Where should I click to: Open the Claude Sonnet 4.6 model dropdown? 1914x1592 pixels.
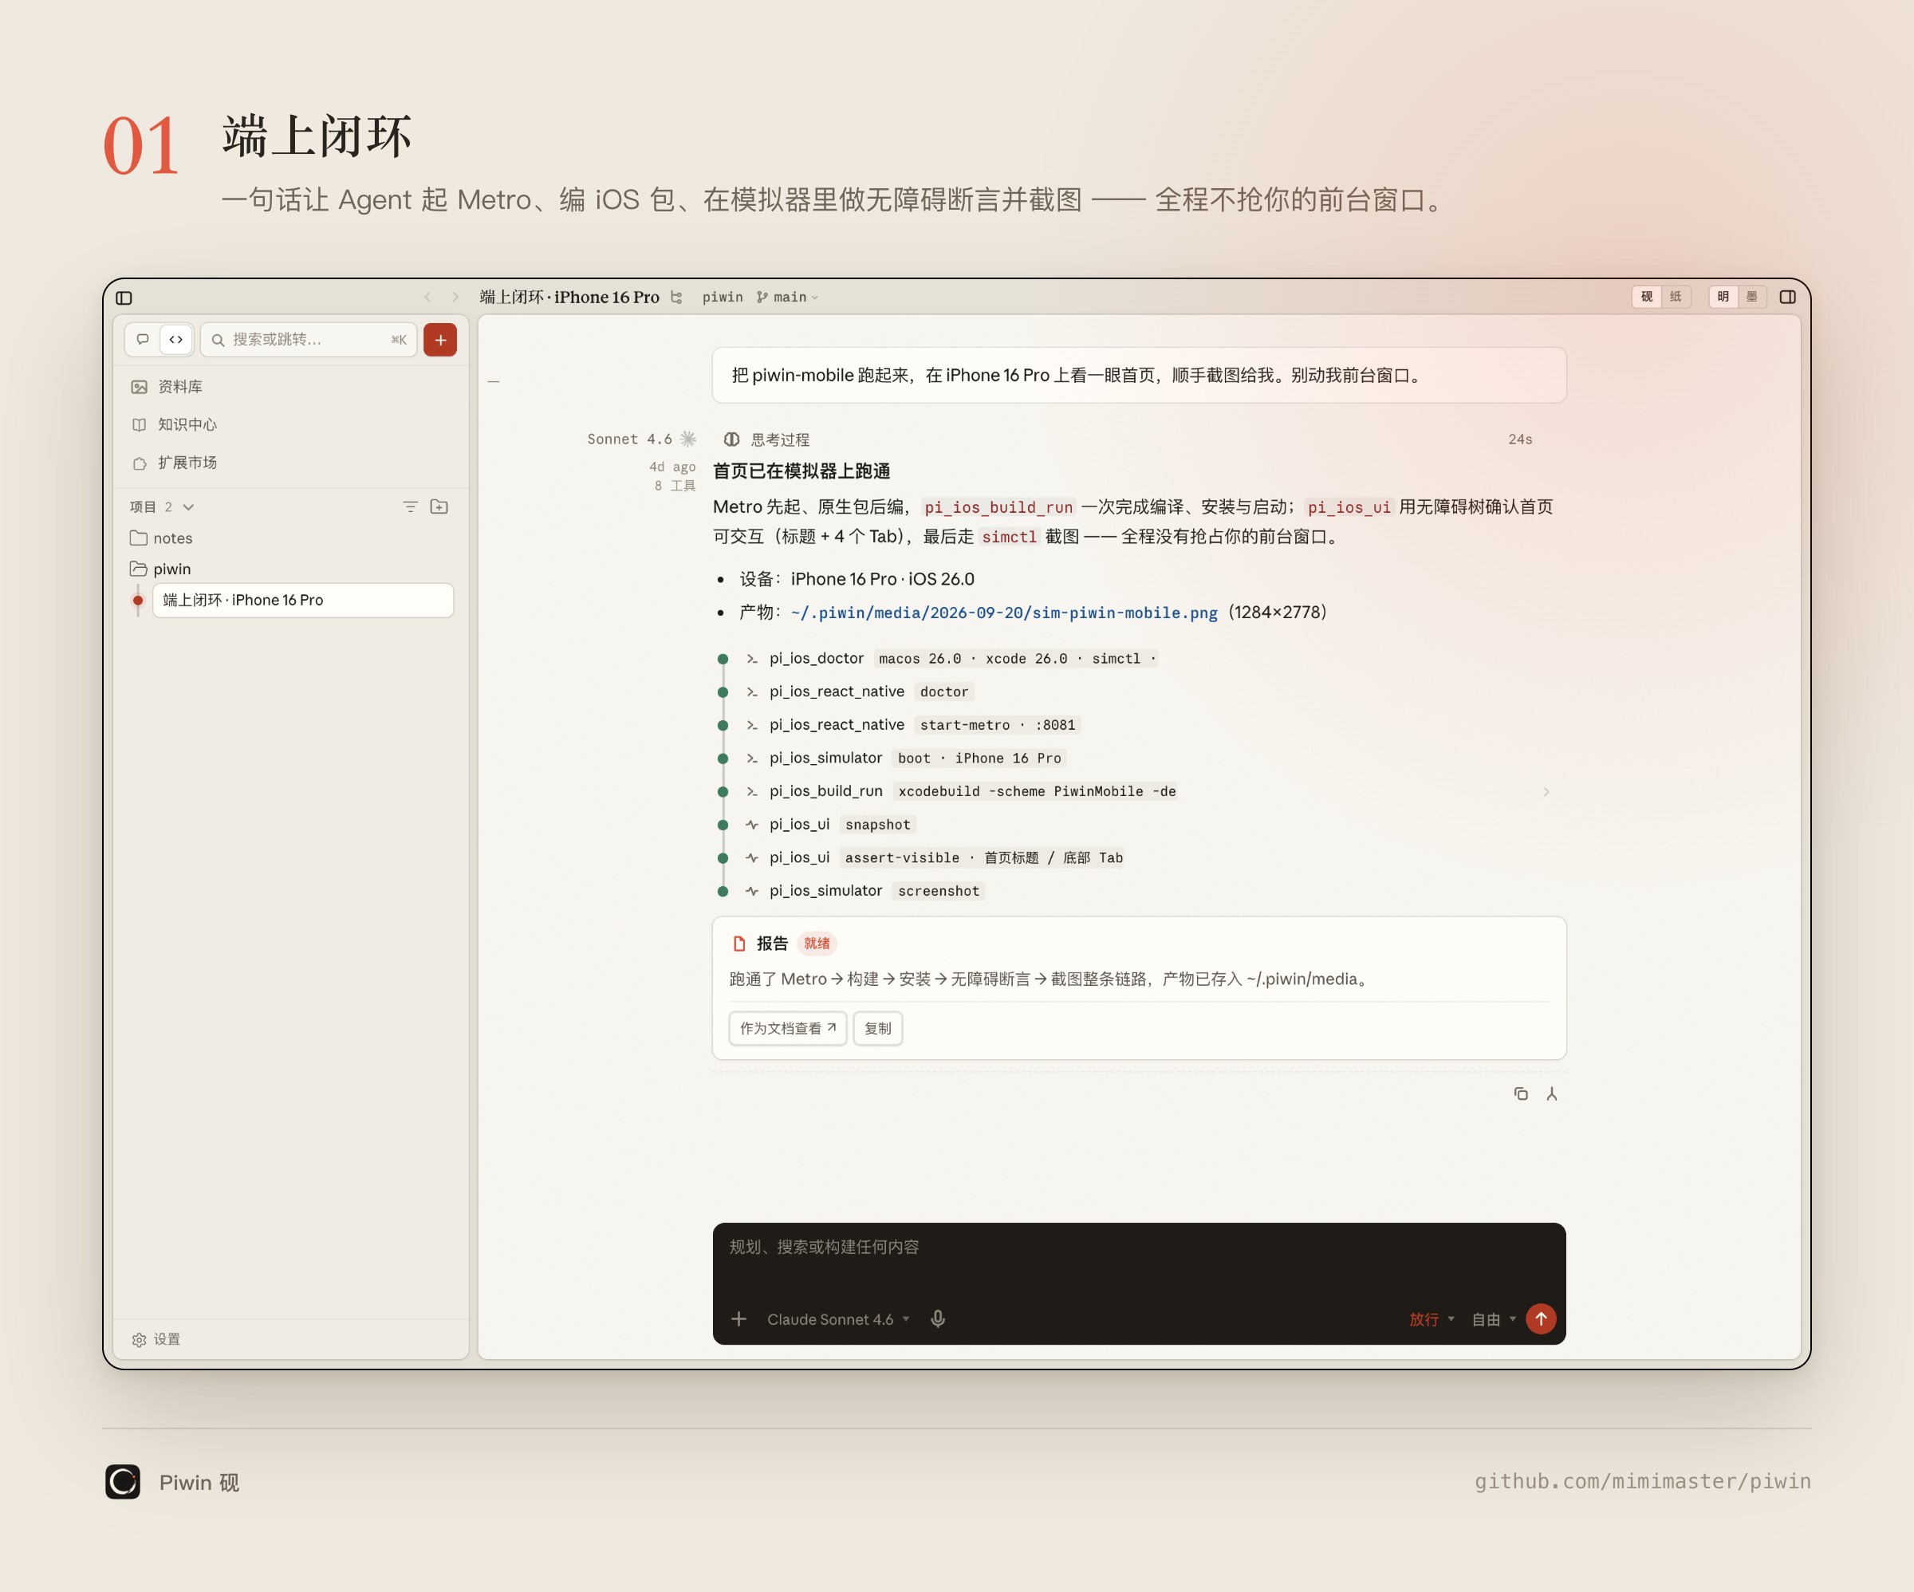pos(837,1319)
